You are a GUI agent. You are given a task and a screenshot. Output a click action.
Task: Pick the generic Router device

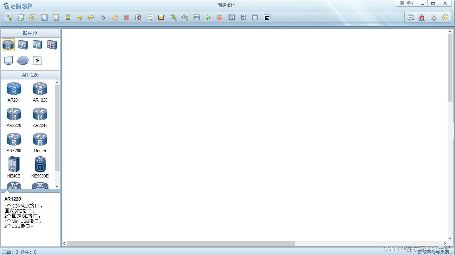[40, 143]
